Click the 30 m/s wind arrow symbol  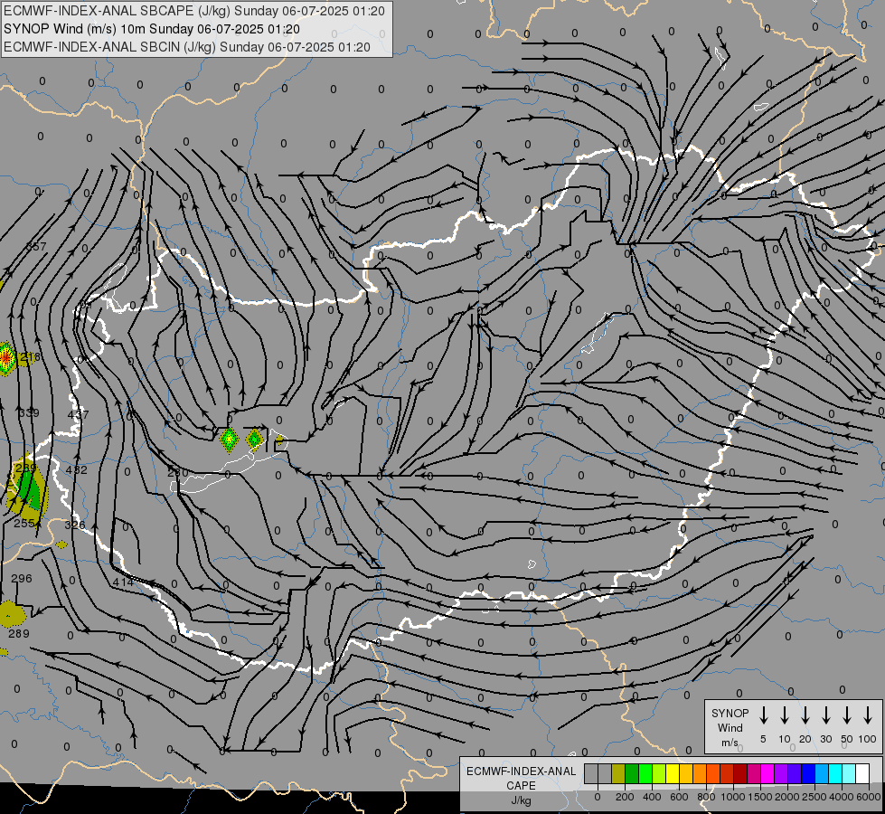tap(825, 715)
